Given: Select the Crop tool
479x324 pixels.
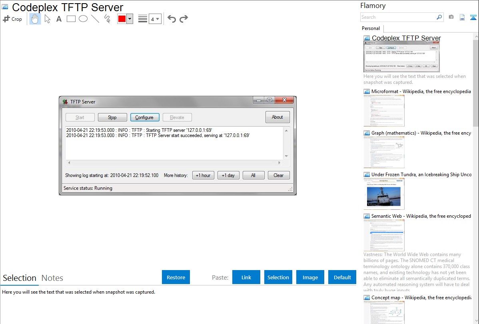Looking at the screenshot, I should click(x=12, y=19).
